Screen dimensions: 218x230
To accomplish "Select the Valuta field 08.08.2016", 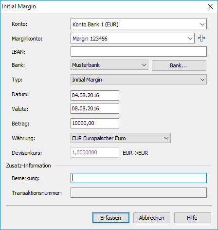I will coord(95,108).
